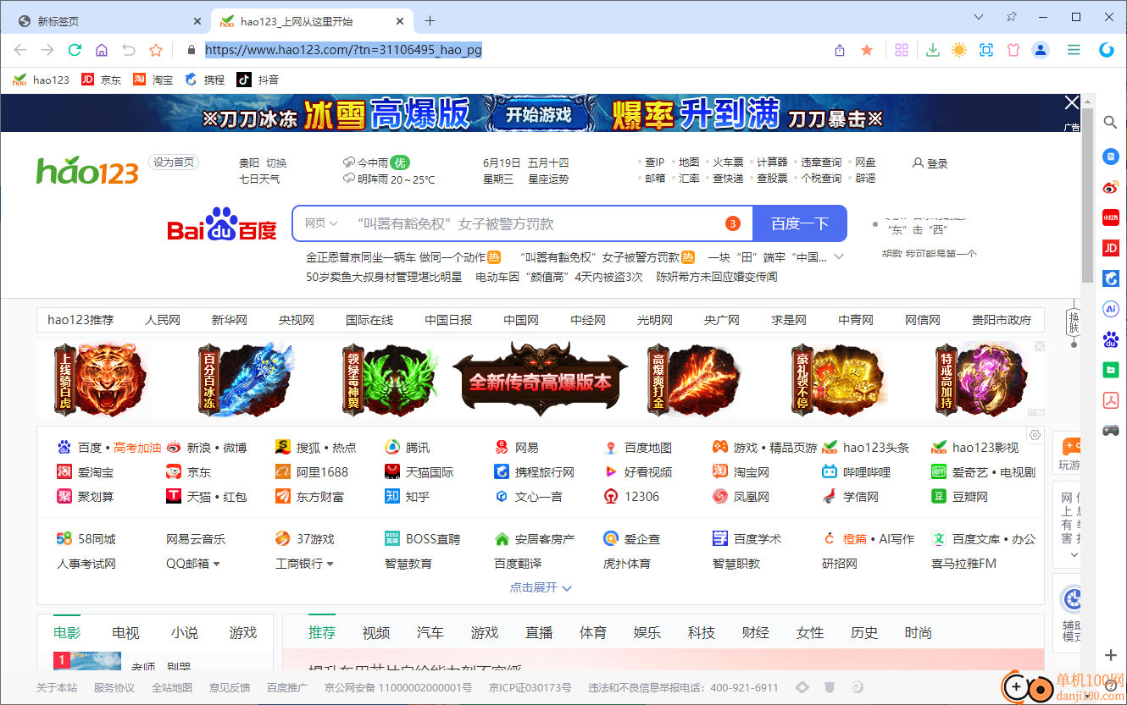The width and height of the screenshot is (1127, 705).
Task: Switch to the 体育 content tab
Action: pyautogui.click(x=593, y=632)
